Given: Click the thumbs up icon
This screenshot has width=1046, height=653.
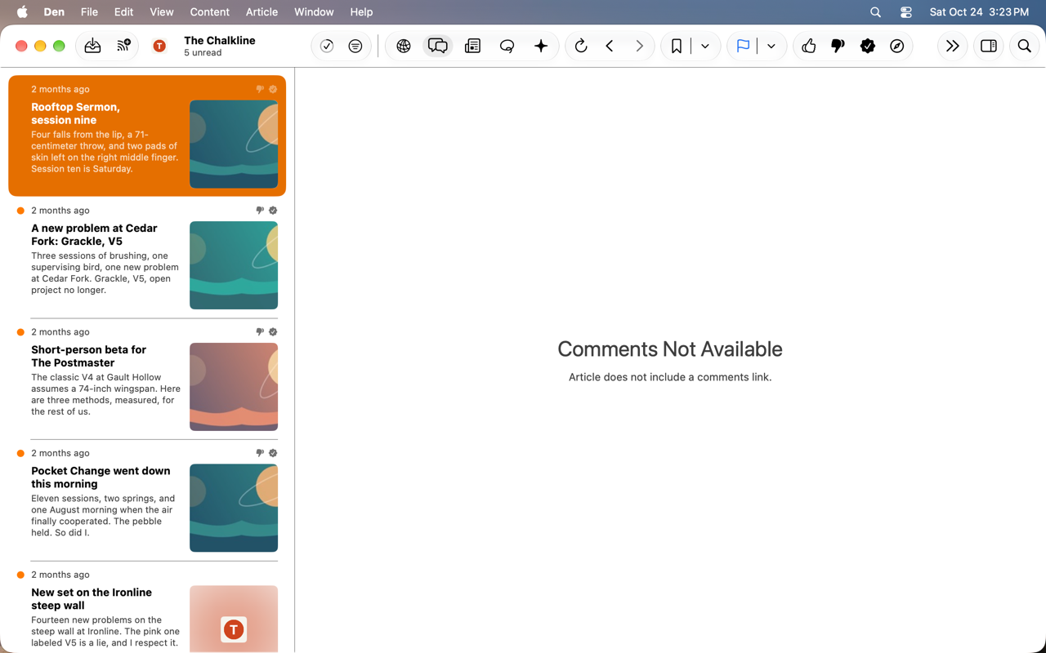Looking at the screenshot, I should click(809, 47).
